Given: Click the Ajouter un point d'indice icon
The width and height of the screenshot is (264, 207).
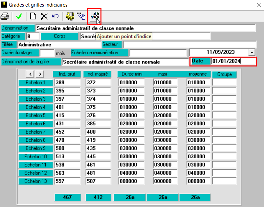Looking at the screenshot, I should 95,16.
